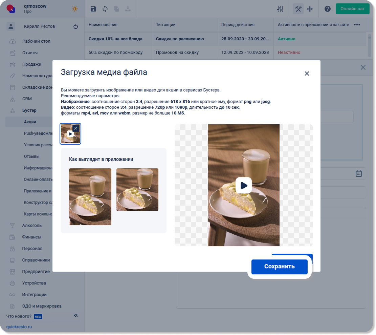
Task: Click the power logout icon
Action: (75, 26)
